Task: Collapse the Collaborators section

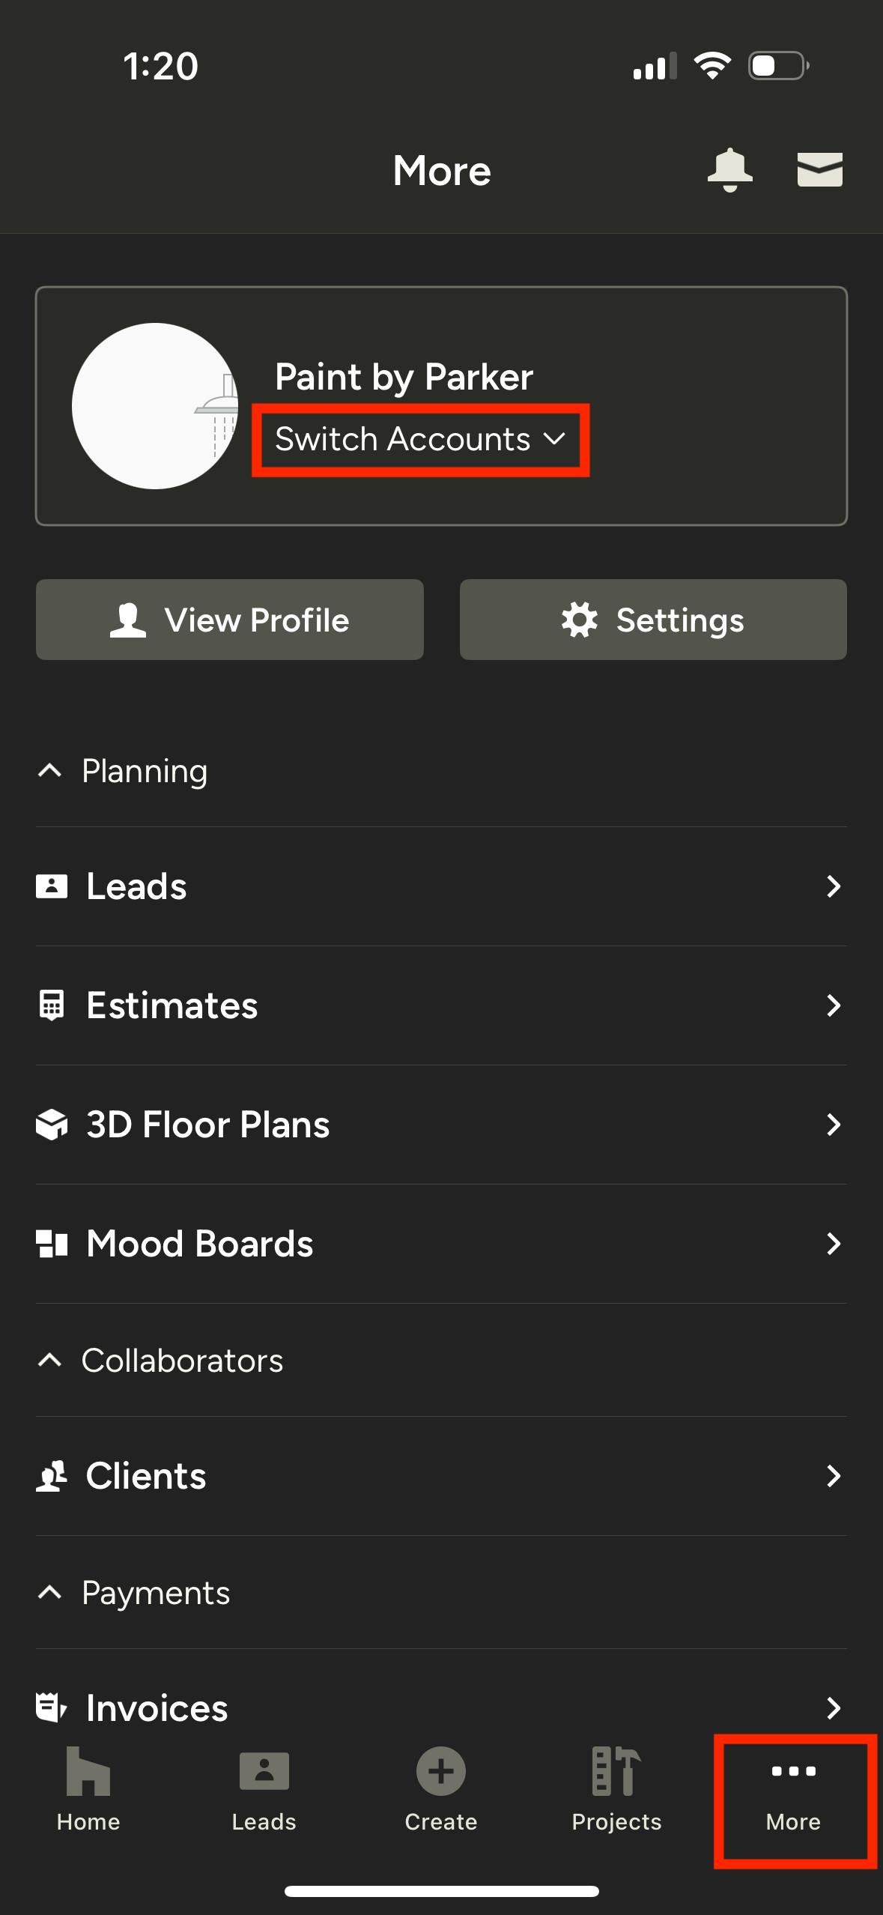Action: [x=49, y=1361]
